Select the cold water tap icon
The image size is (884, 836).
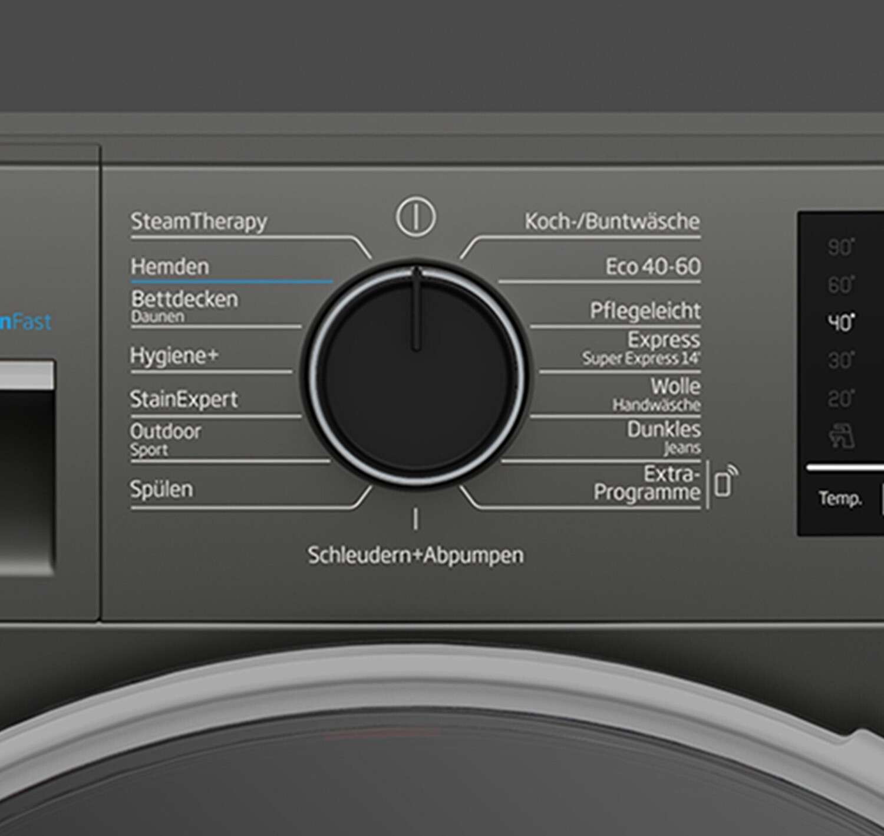tap(841, 438)
